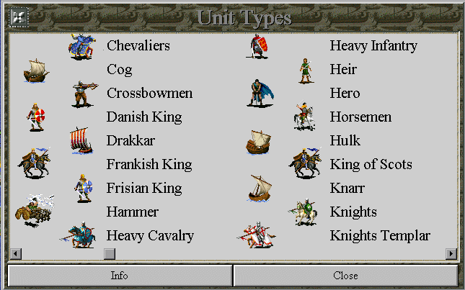Click the scroll right arrow
Screen dimensions: 465x290
451,253
